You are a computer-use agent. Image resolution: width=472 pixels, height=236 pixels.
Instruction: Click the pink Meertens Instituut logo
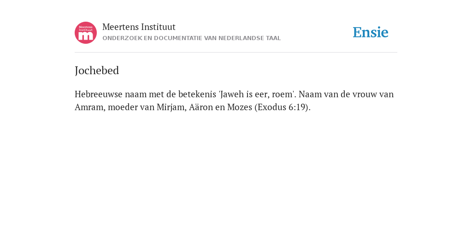pos(86,33)
